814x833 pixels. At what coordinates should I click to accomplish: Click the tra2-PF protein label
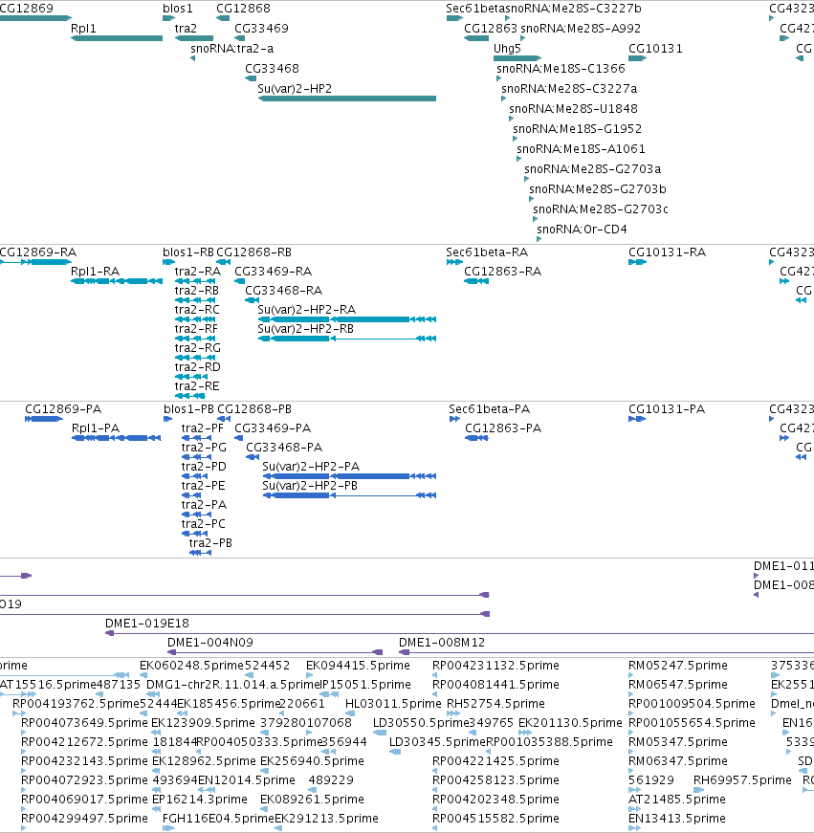tap(203, 428)
